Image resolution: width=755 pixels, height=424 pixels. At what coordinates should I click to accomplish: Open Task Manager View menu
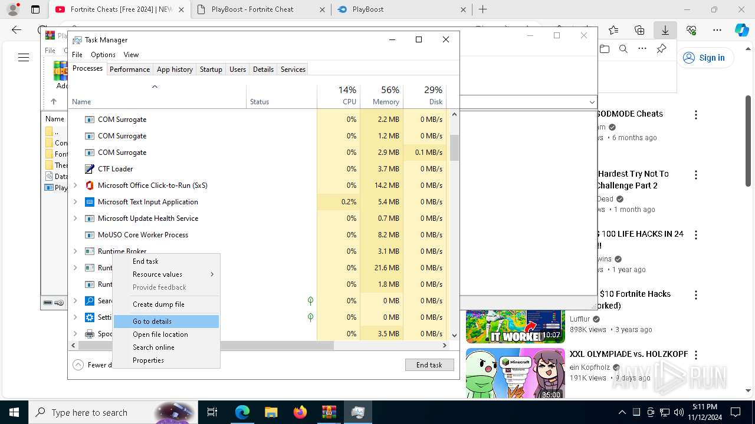(x=131, y=54)
